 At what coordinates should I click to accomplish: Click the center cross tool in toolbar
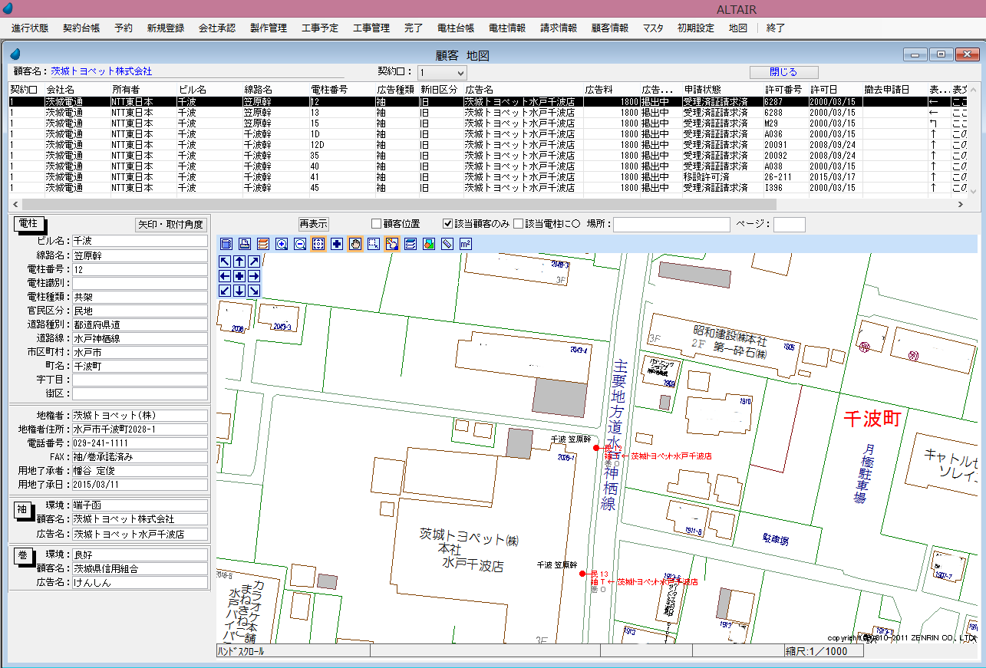[337, 244]
